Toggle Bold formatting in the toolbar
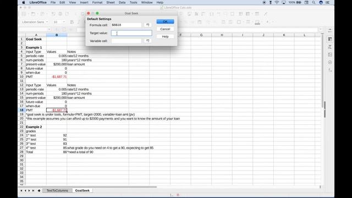This screenshot has width=352, height=198. pyautogui.click(x=72, y=22)
